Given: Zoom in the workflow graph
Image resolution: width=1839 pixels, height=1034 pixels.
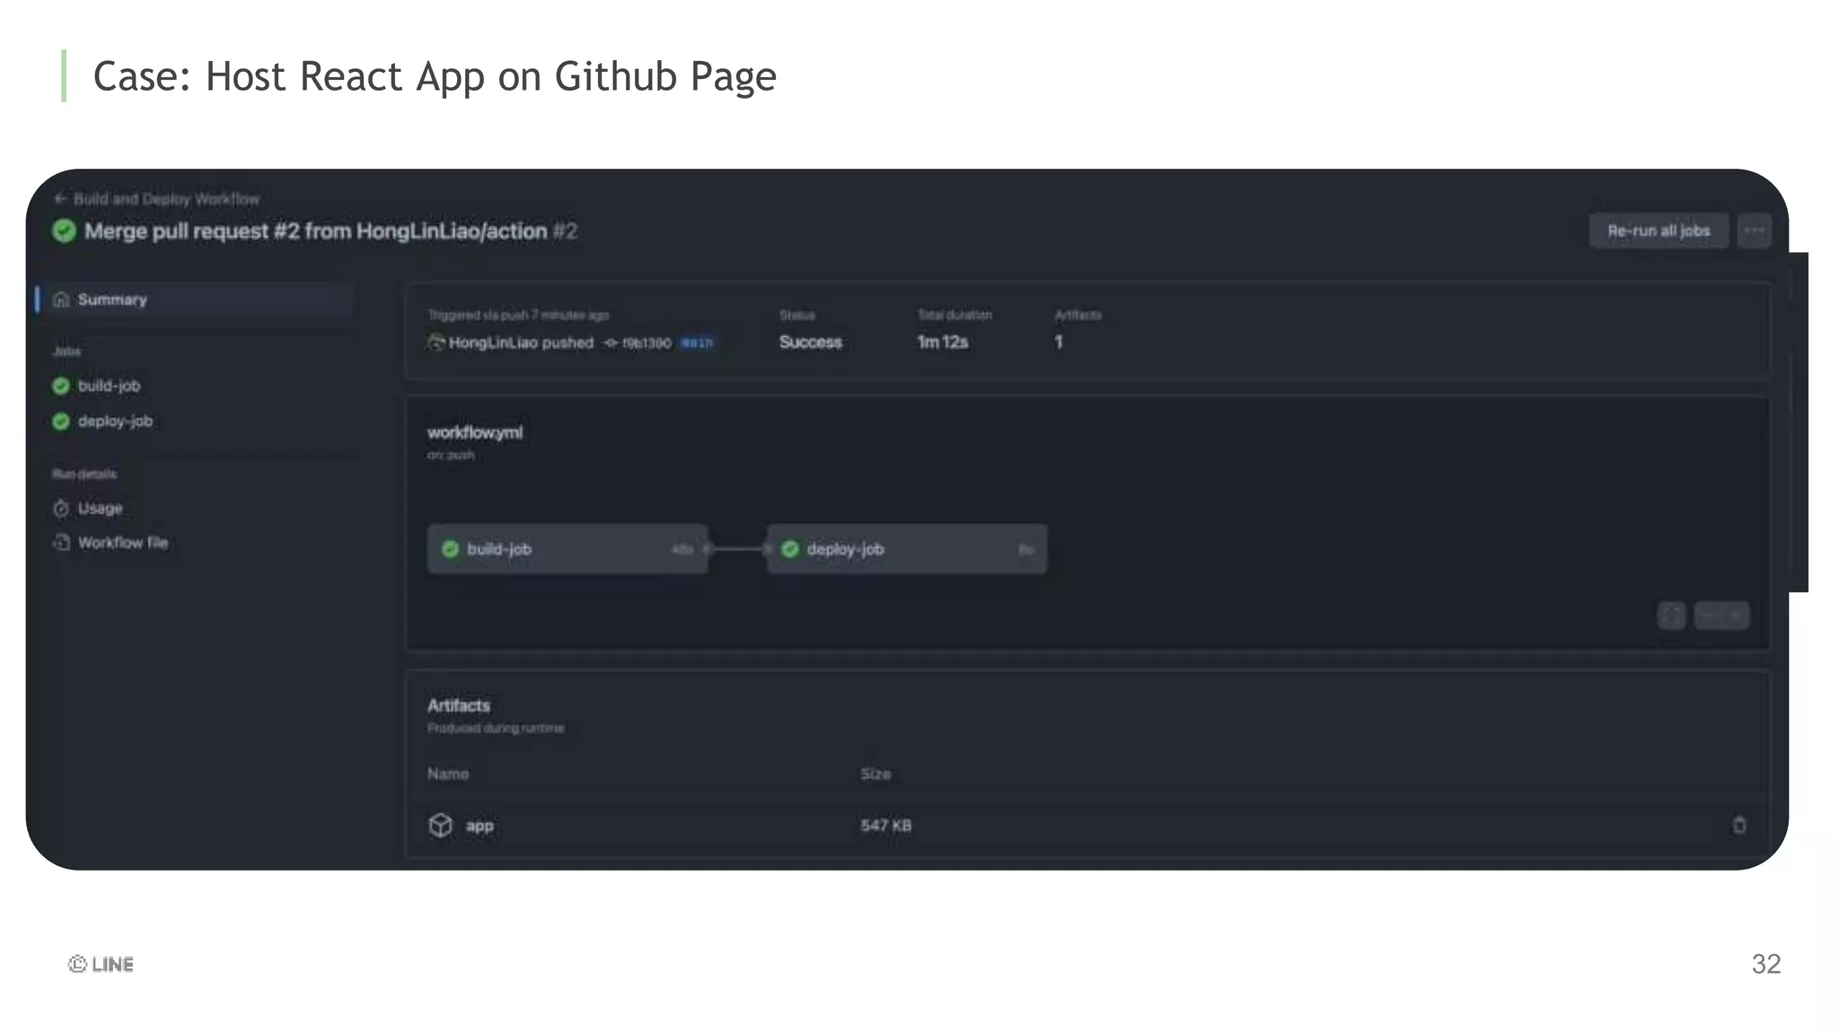Looking at the screenshot, I should tap(1736, 616).
